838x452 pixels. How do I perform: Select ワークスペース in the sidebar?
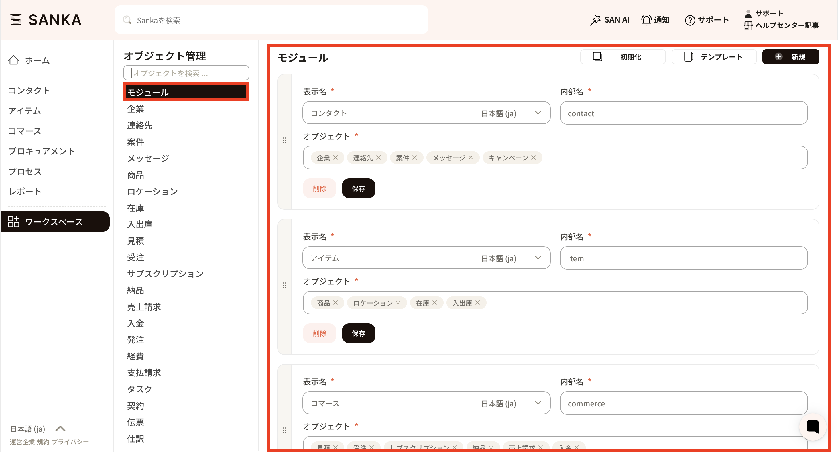[55, 221]
